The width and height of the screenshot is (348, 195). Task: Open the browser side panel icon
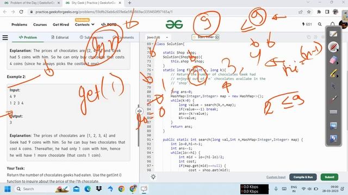pos(327,12)
